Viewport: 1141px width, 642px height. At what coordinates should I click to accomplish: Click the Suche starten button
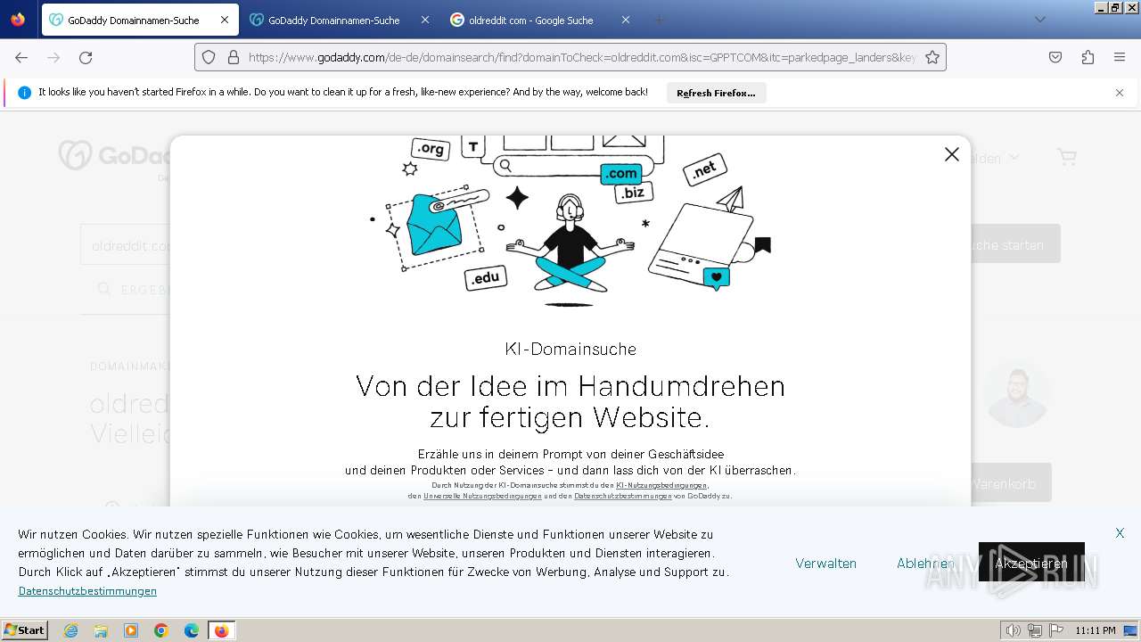point(1015,244)
